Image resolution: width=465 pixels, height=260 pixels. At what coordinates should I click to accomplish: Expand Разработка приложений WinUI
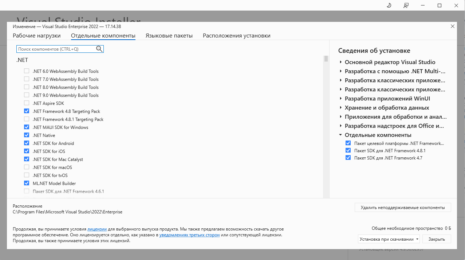coord(341,99)
